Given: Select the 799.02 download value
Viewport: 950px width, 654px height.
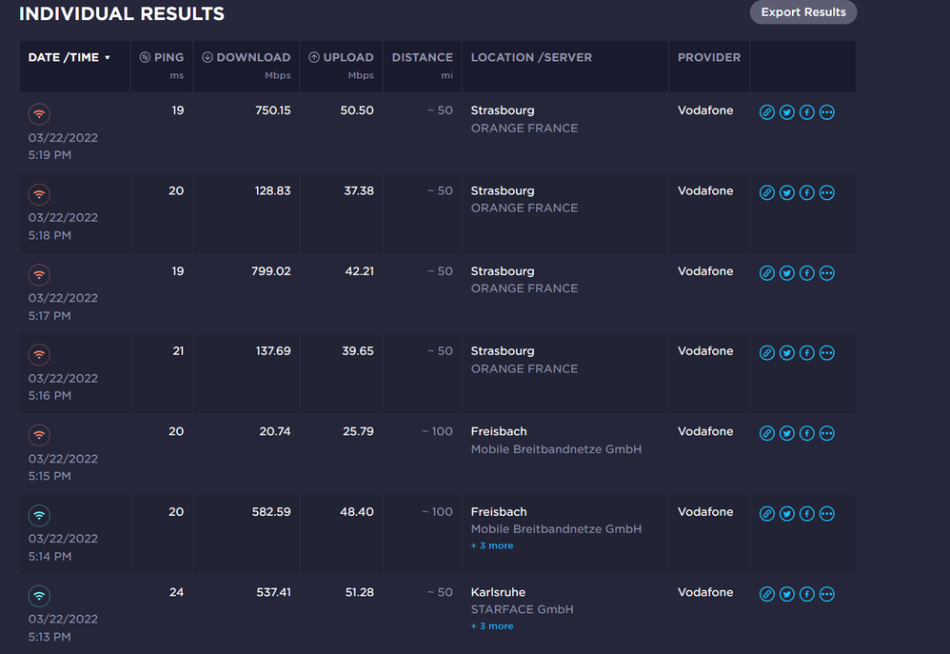Looking at the screenshot, I should click(x=271, y=271).
